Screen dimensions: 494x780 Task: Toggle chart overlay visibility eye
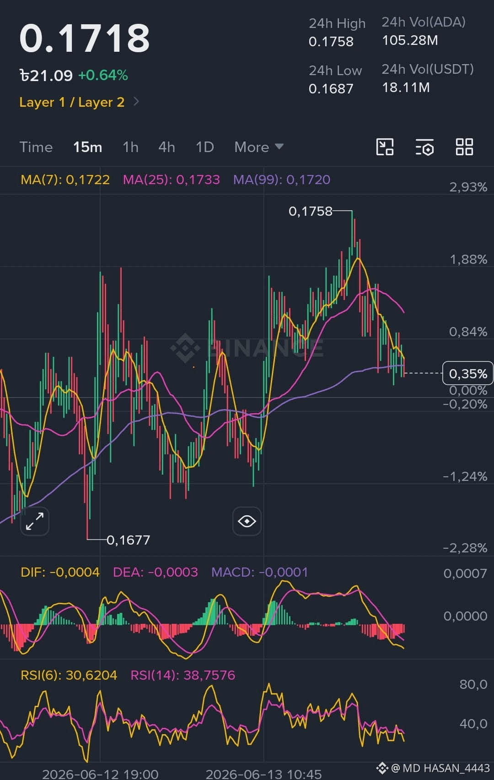coord(247,521)
